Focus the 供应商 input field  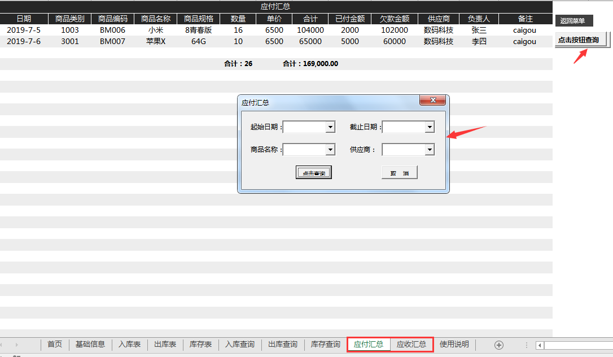(404, 149)
